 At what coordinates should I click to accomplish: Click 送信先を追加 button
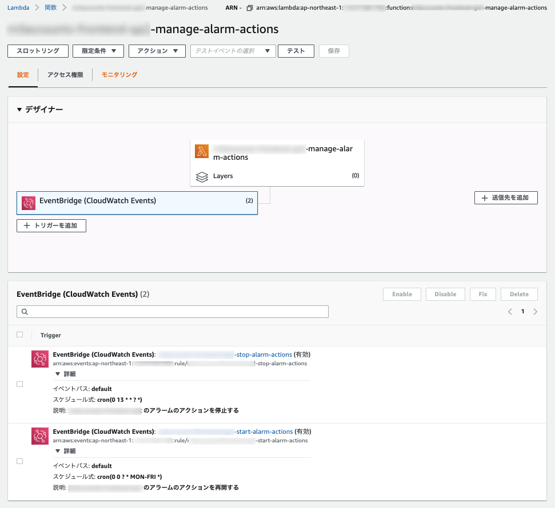tap(506, 197)
